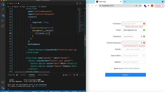Check the Agree to Terms checkbox
Viewport: 165px width, 92px height.
pos(112,68)
